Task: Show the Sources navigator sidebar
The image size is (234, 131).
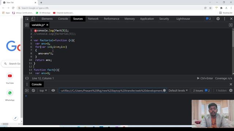Action: [27, 25]
